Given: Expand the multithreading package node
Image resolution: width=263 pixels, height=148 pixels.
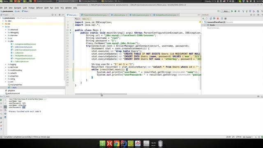Looking at the screenshot, I should coord(6,70).
